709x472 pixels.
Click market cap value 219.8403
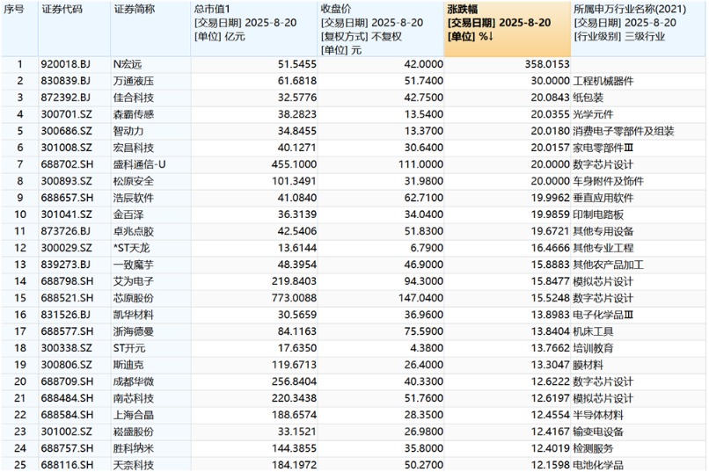click(x=294, y=281)
